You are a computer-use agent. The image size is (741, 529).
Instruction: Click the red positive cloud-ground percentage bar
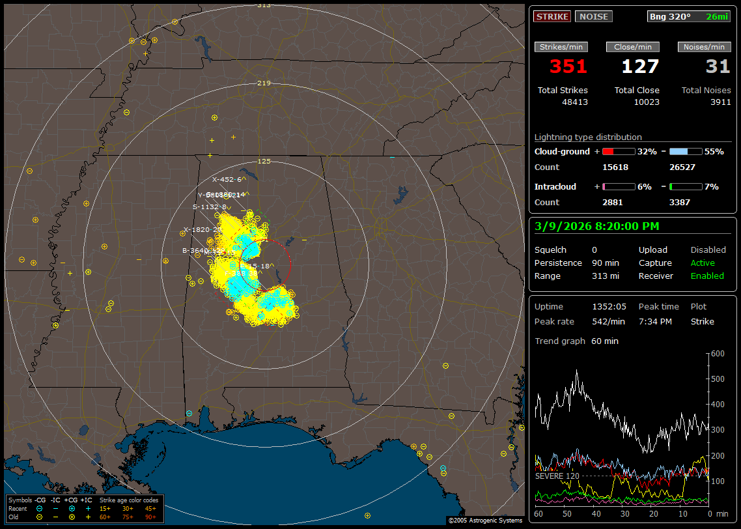click(x=618, y=151)
